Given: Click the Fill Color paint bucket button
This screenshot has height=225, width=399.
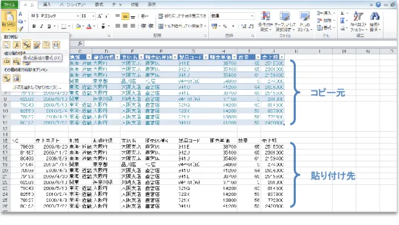Looking at the screenshot, I should click(78, 26).
